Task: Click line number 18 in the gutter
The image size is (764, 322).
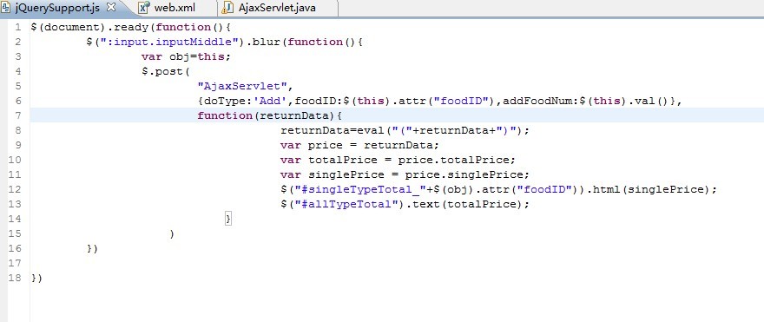Action: click(15, 278)
